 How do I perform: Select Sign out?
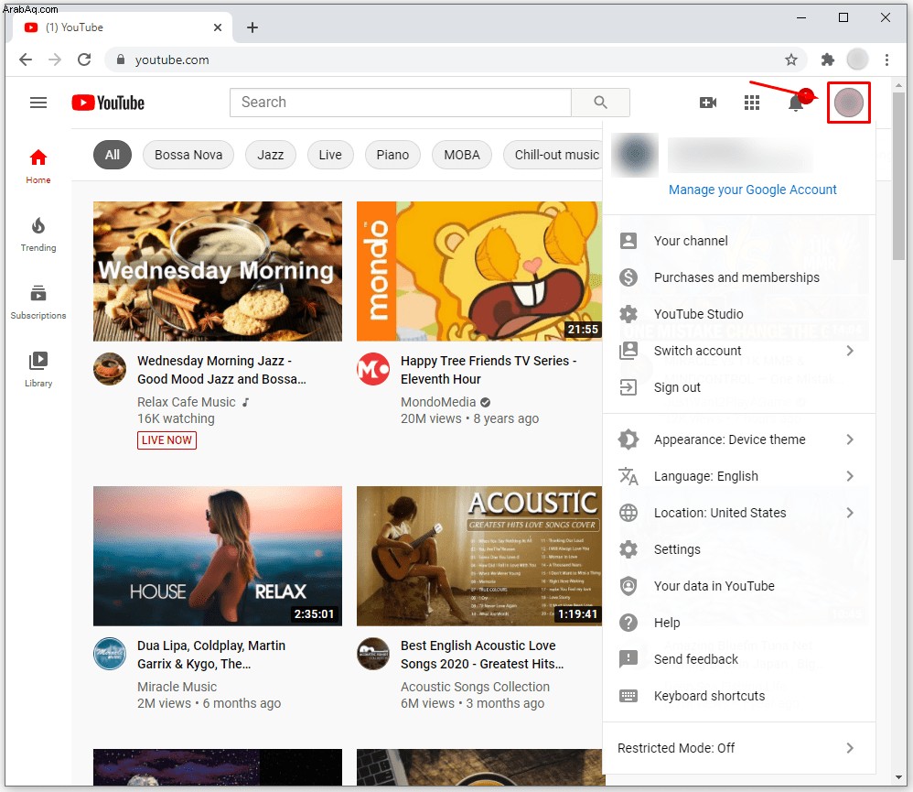pos(739,387)
